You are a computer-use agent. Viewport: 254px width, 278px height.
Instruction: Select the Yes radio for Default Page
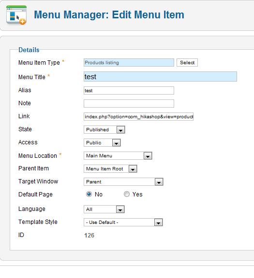(127, 194)
